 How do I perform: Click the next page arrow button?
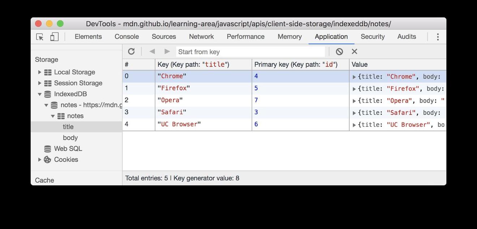tap(167, 51)
